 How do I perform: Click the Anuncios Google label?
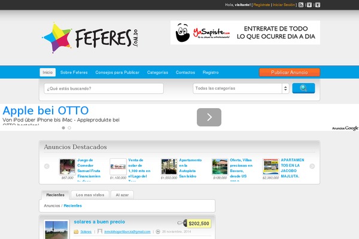[x=345, y=128]
